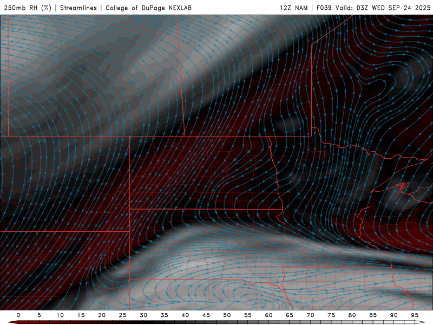Screen dimensions: 433x325
Task: Click the '40' value on color scale
Action: pyautogui.click(x=185, y=315)
